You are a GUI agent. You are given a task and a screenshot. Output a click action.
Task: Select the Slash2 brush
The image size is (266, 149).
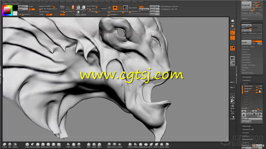(94, 145)
